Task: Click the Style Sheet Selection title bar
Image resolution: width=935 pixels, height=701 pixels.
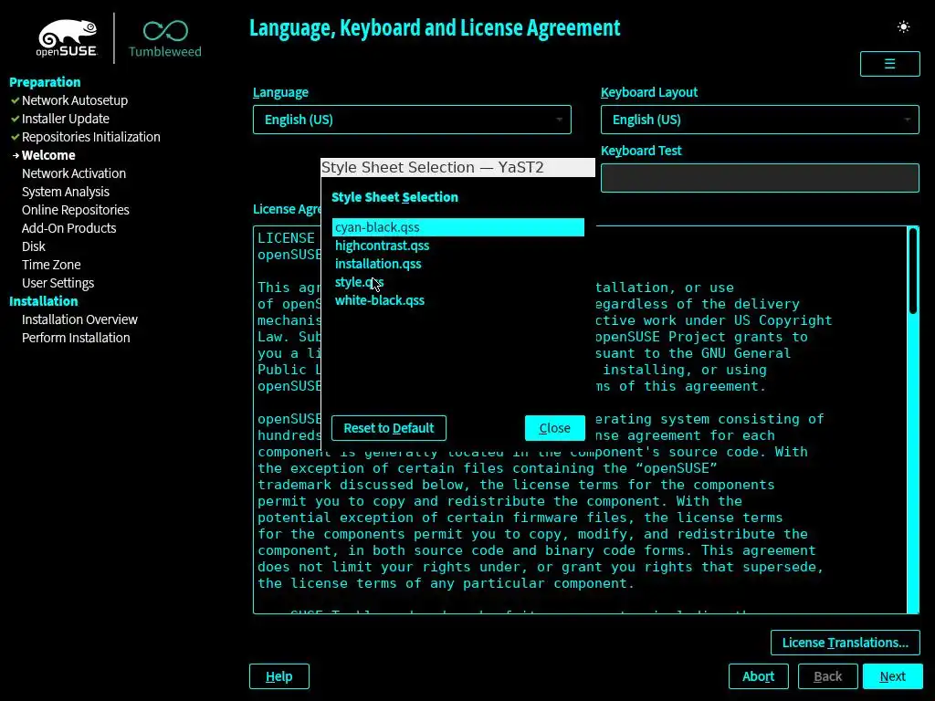Action: coord(457,168)
